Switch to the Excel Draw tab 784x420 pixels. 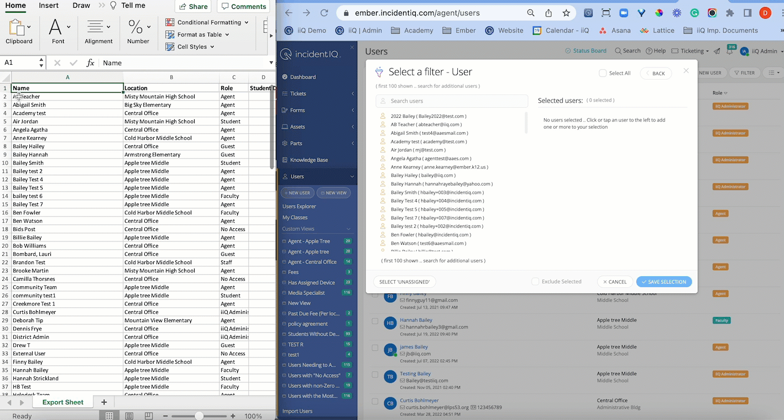pos(81,6)
